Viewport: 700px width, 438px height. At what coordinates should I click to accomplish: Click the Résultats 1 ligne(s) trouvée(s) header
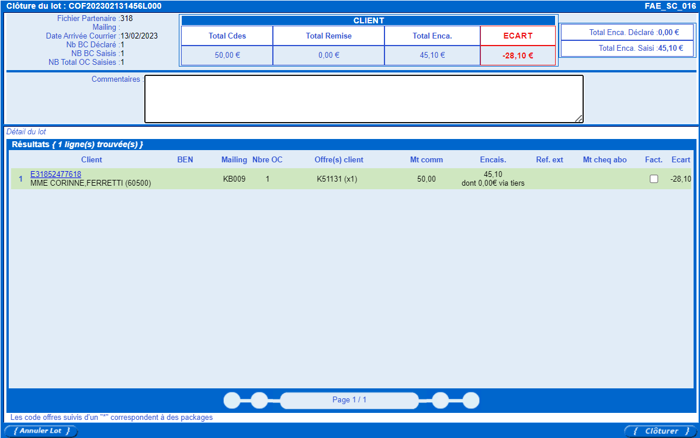point(77,144)
